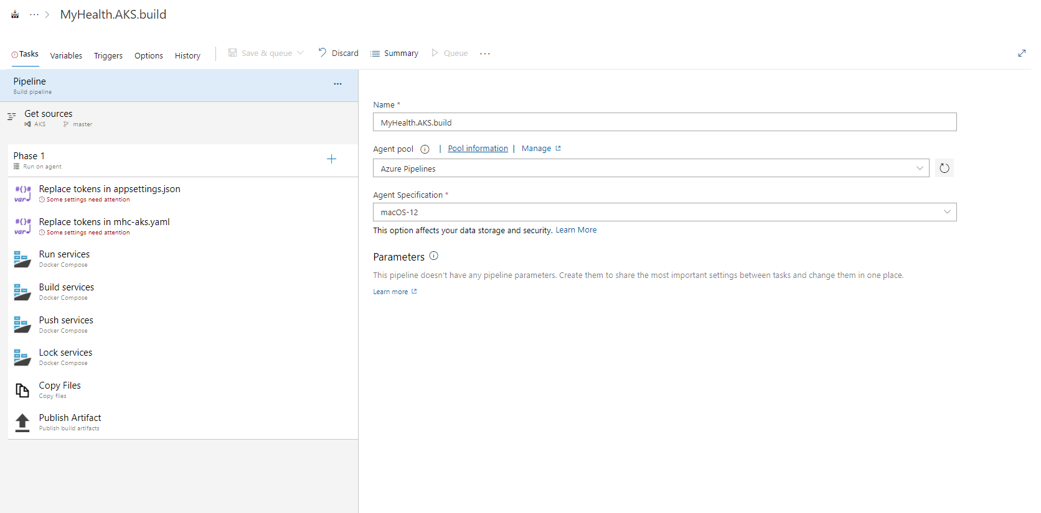1041x513 pixels.
Task: Open the Agent pool Azure Pipelines dropdown
Action: point(651,168)
